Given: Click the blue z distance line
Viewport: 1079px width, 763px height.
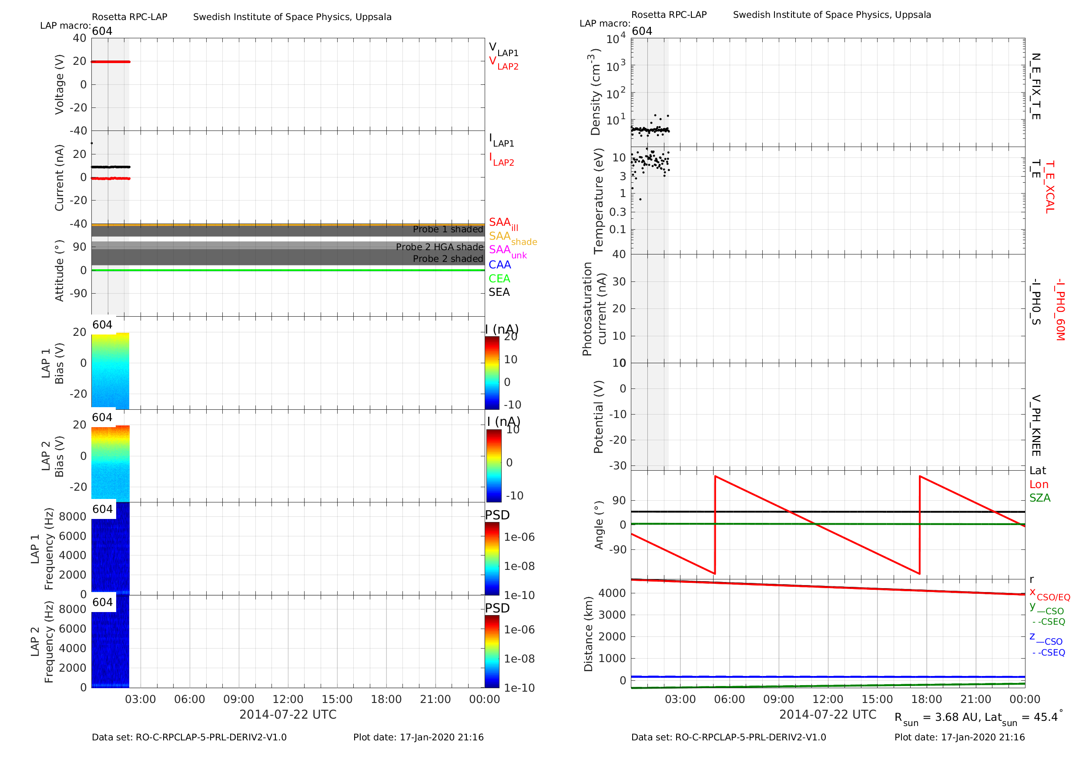Looking at the screenshot, I should pyautogui.click(x=828, y=676).
